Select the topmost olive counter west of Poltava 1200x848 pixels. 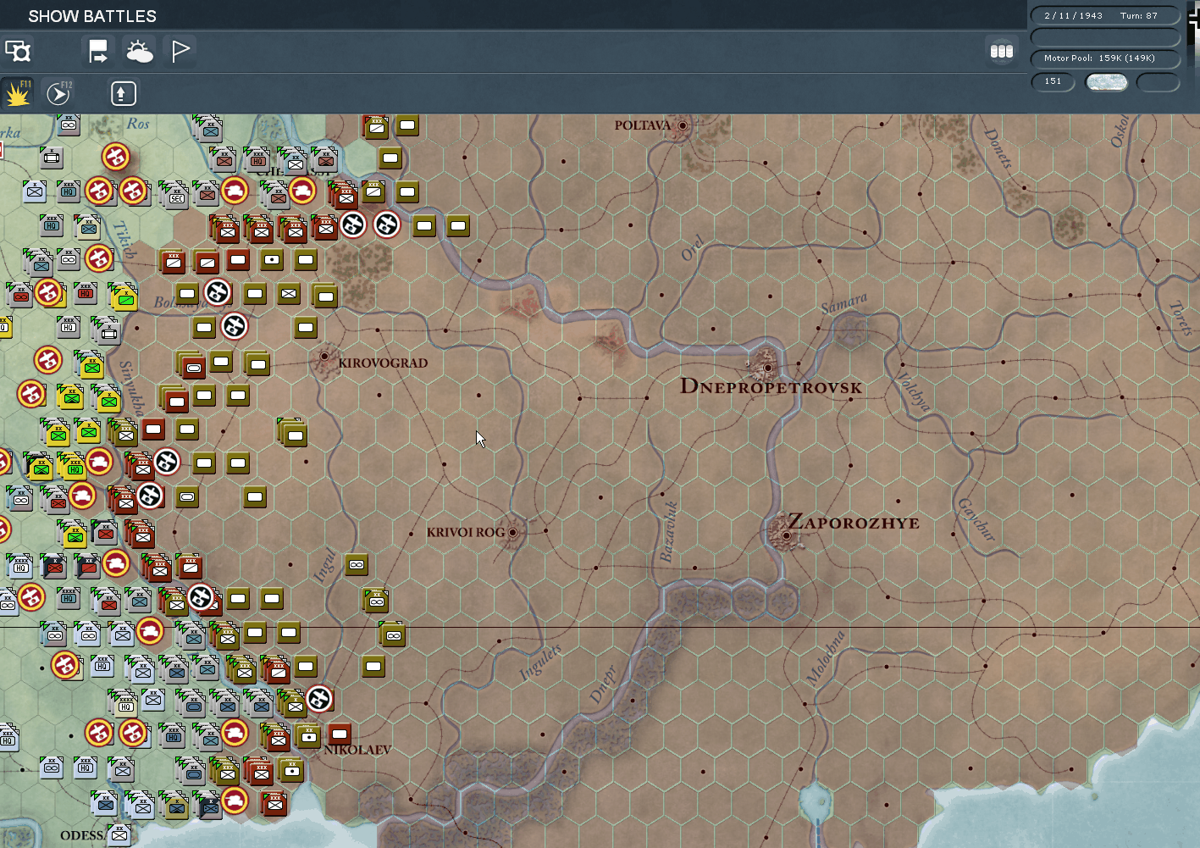[x=407, y=125]
